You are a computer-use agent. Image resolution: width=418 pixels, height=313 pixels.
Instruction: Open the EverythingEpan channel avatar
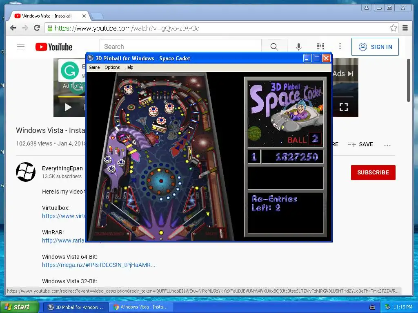coord(26,172)
